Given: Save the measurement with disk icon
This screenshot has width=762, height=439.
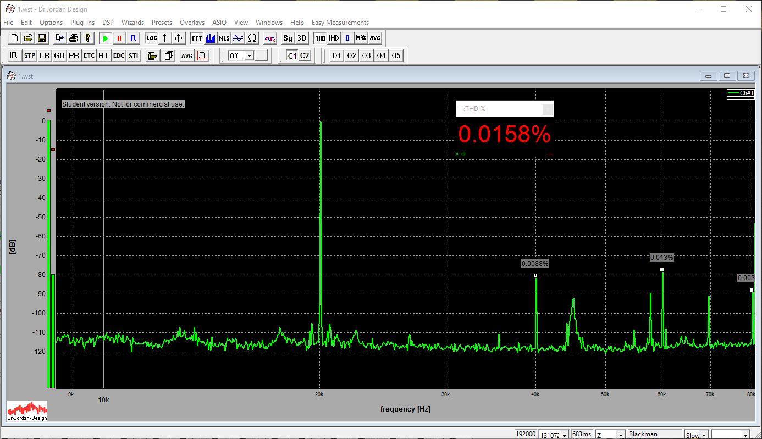Looking at the screenshot, I should click(x=41, y=38).
